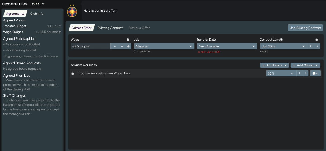326x151 pixels.
Task: Increase wage with the plus button
Action: (128, 46)
